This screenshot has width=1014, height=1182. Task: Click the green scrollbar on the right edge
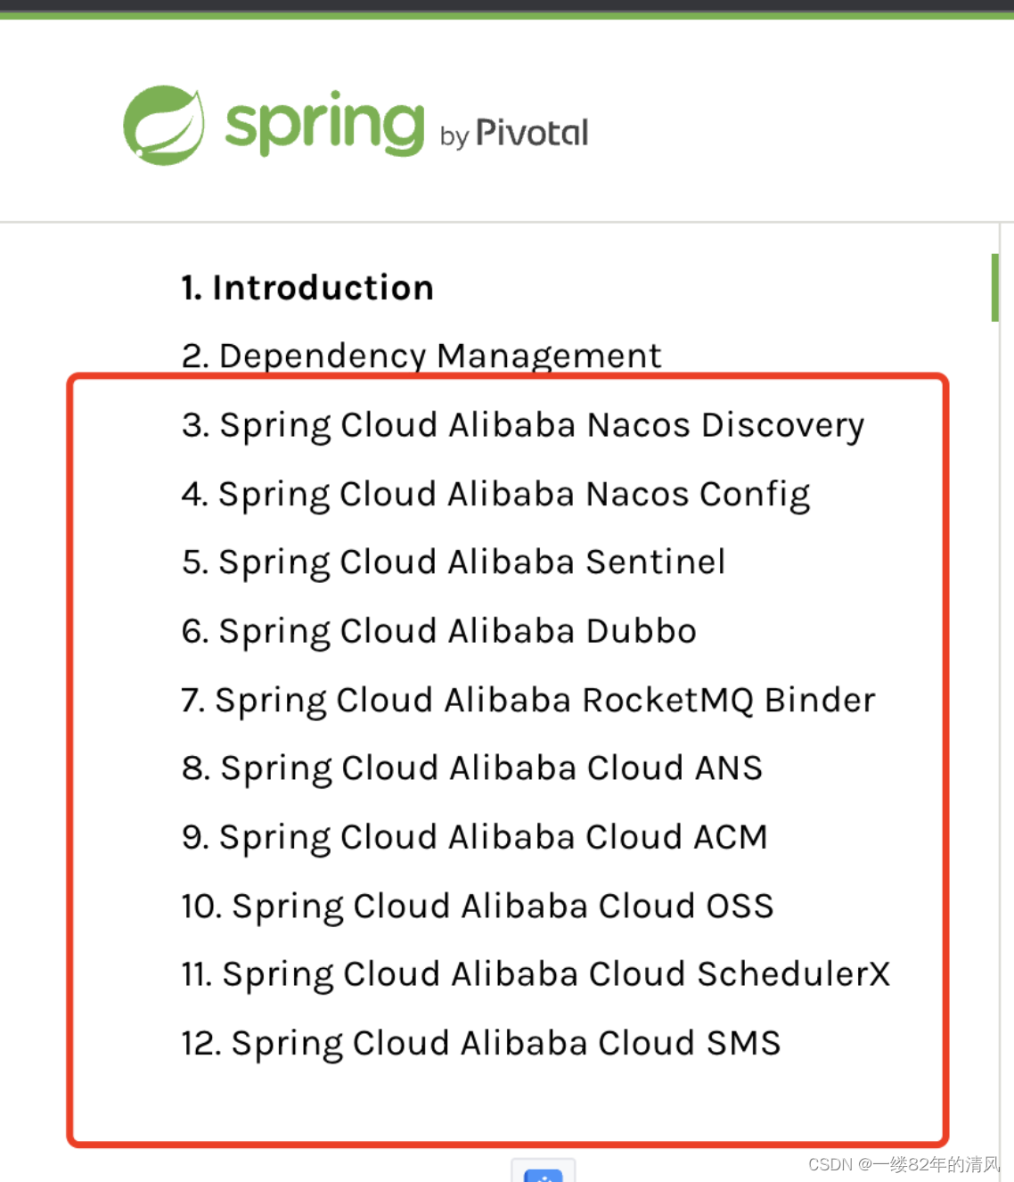[996, 286]
